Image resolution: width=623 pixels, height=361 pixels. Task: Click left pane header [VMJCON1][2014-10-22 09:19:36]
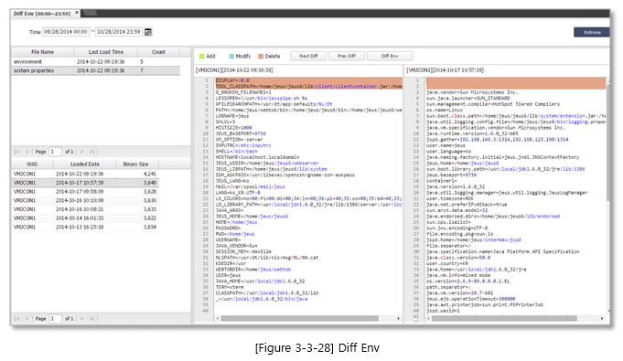(234, 70)
